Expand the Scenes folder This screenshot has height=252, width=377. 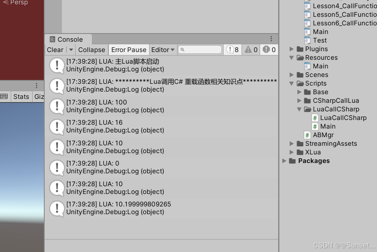[x=291, y=75]
